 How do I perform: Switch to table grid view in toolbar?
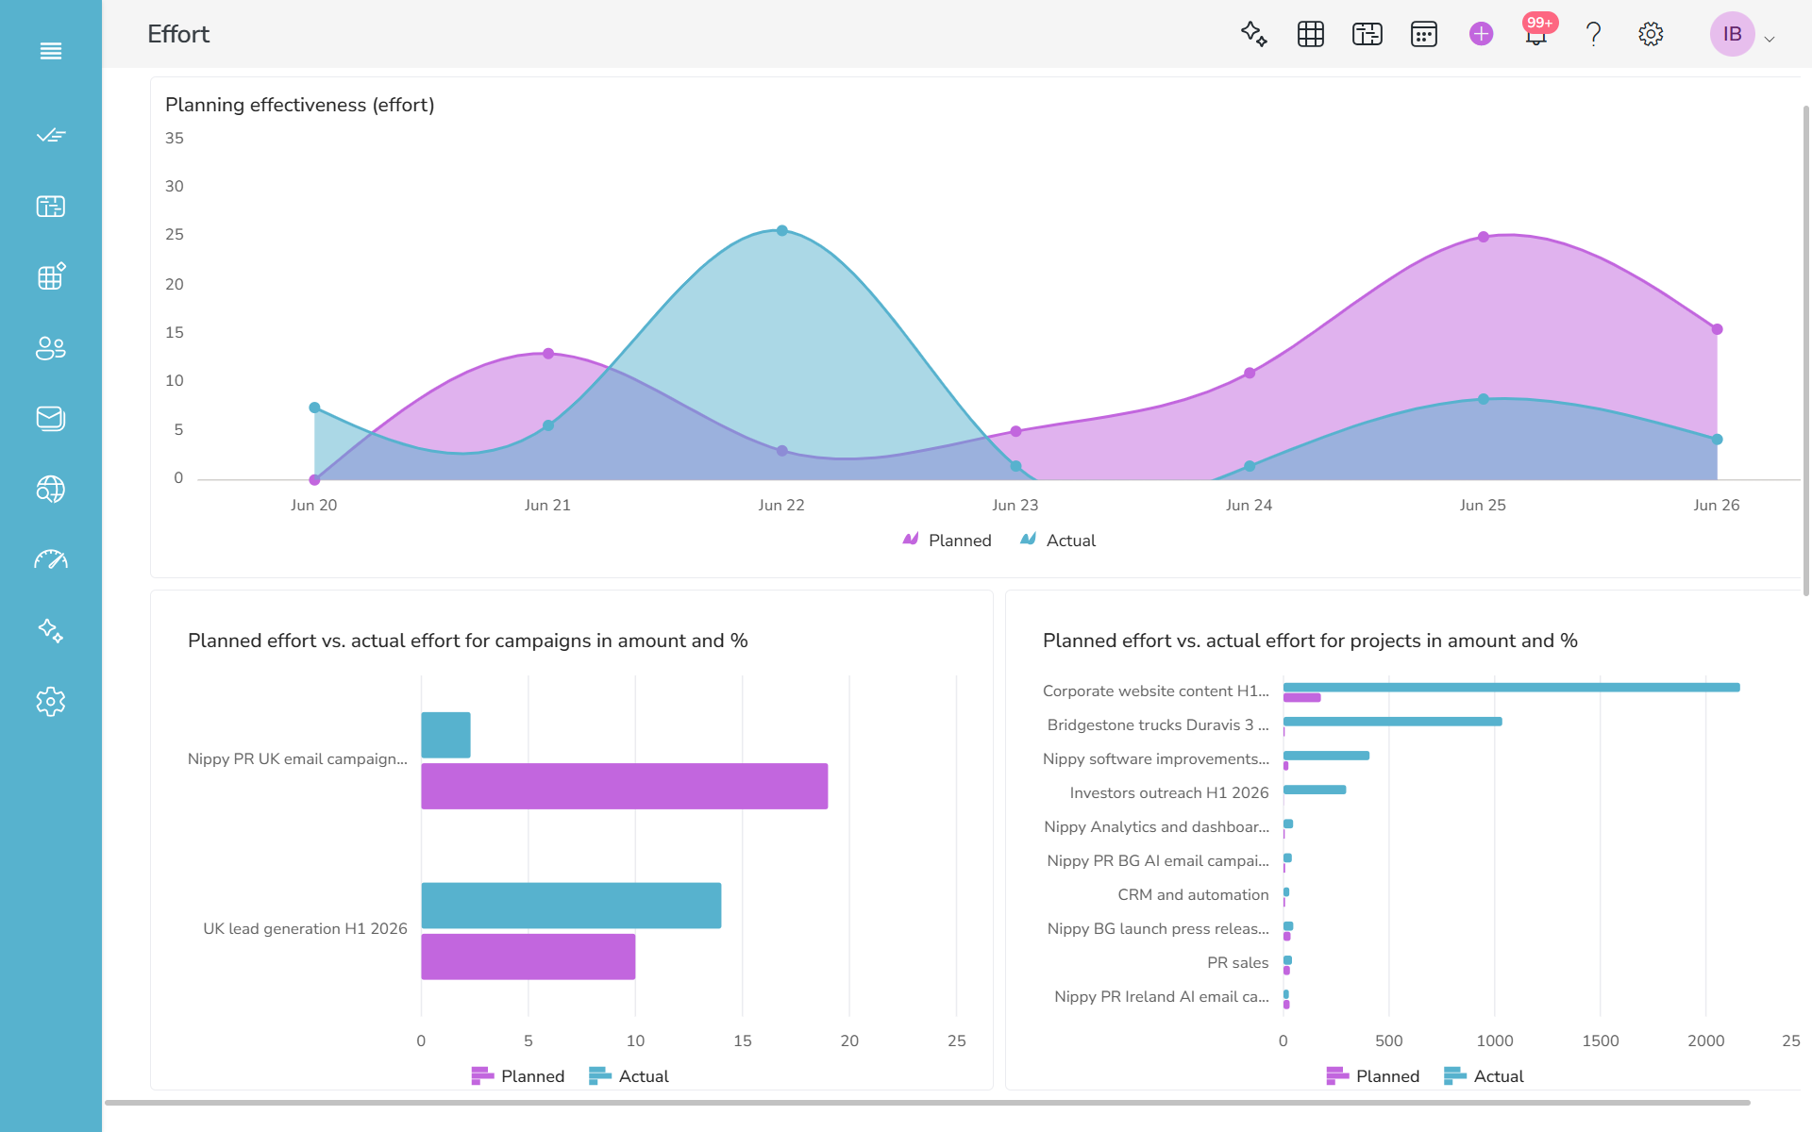point(1311,34)
